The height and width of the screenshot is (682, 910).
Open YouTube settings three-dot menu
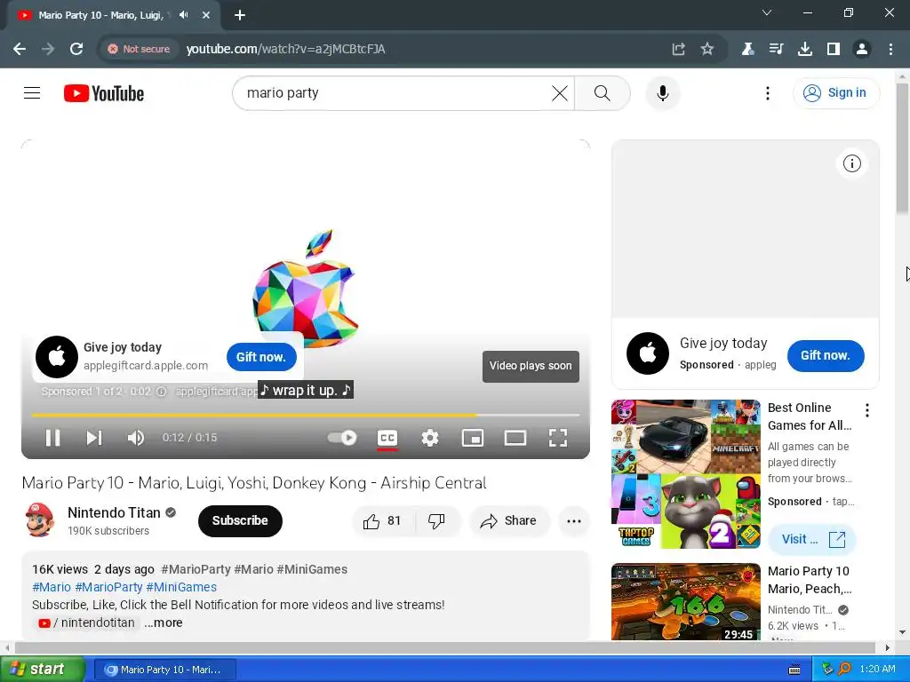pyautogui.click(x=767, y=92)
